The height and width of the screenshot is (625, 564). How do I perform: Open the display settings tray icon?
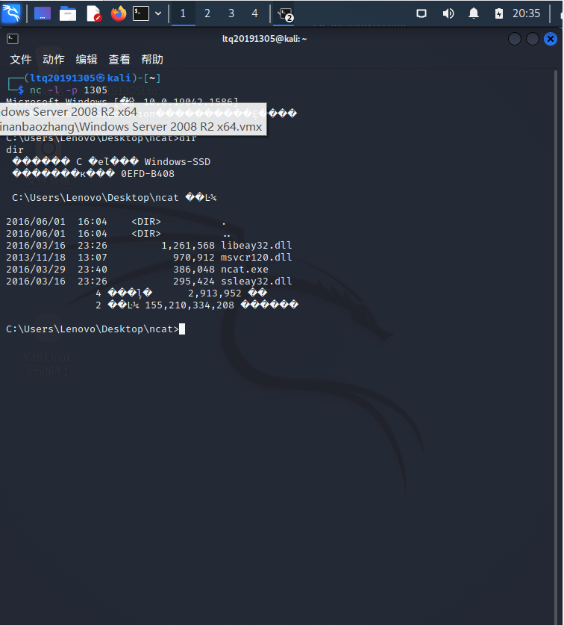click(422, 13)
